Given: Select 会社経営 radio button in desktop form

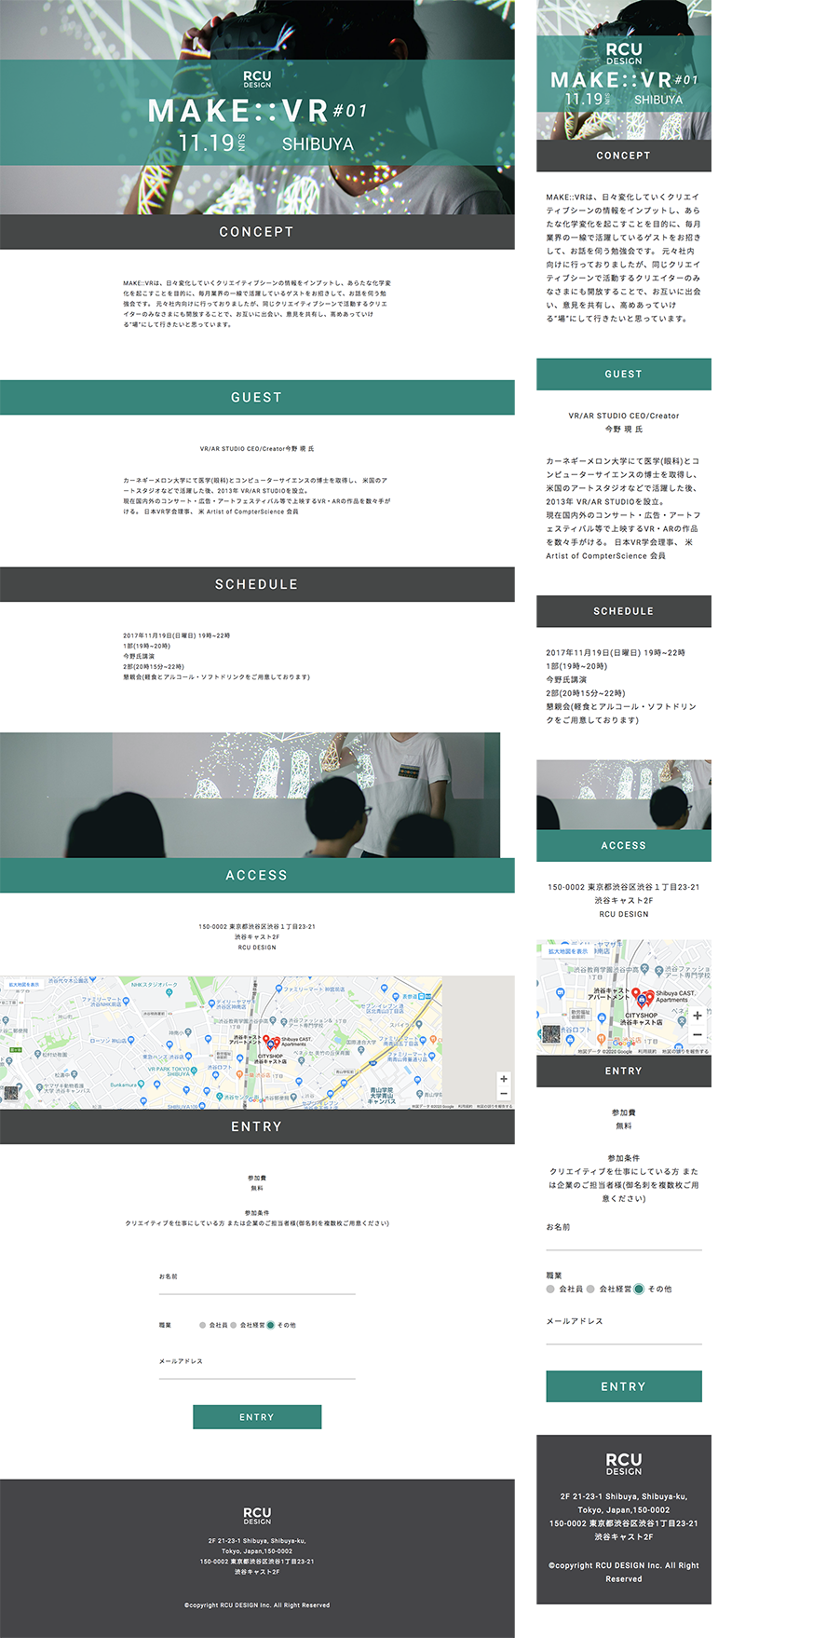Looking at the screenshot, I should tap(234, 1325).
